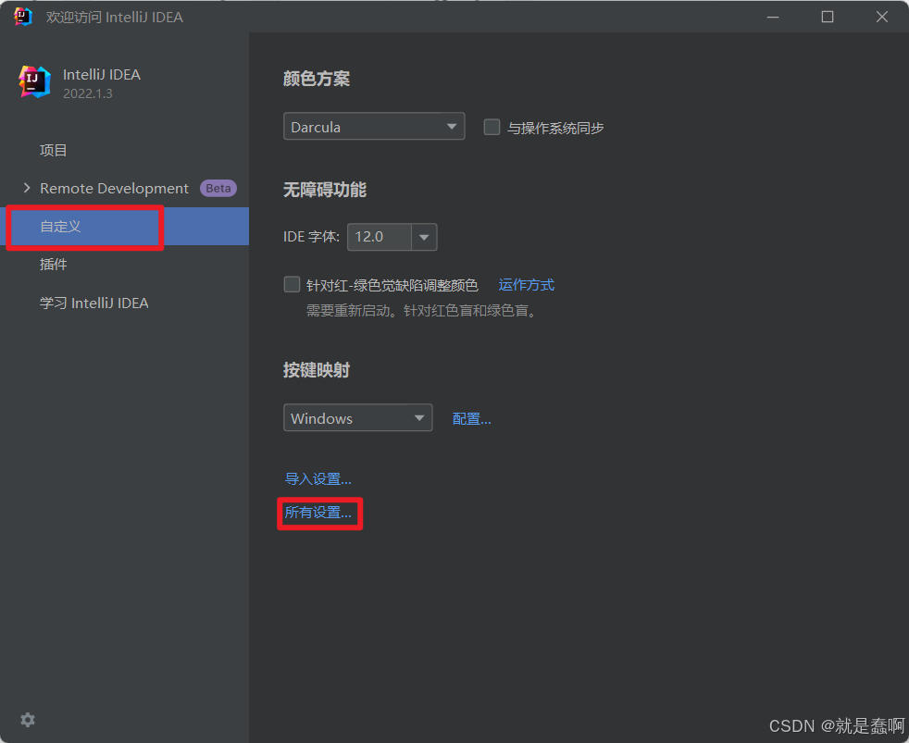Viewport: 909px width, 743px height.
Task: Close the IntelliJ IDEA welcome window
Action: [882, 17]
